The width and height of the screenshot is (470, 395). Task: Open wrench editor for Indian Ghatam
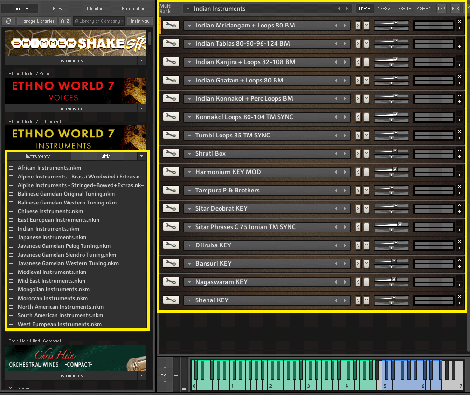171,80
